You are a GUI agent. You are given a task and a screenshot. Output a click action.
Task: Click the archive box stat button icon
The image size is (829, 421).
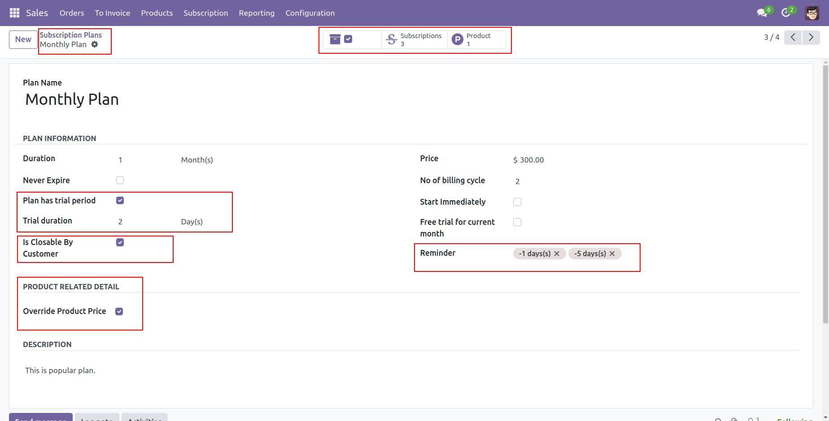click(335, 39)
